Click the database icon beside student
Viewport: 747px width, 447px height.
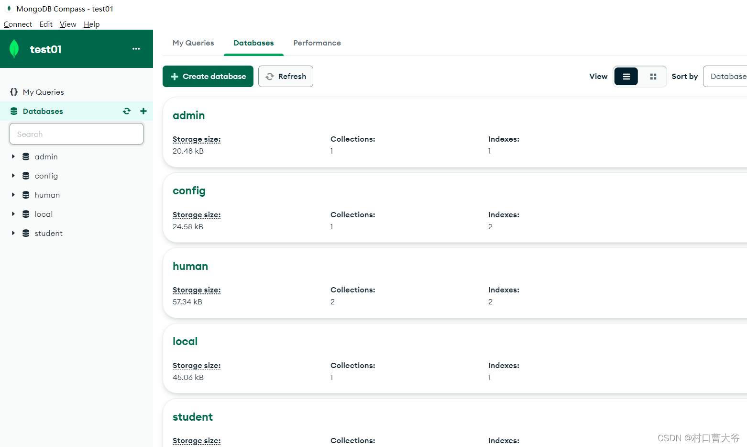pyautogui.click(x=25, y=233)
